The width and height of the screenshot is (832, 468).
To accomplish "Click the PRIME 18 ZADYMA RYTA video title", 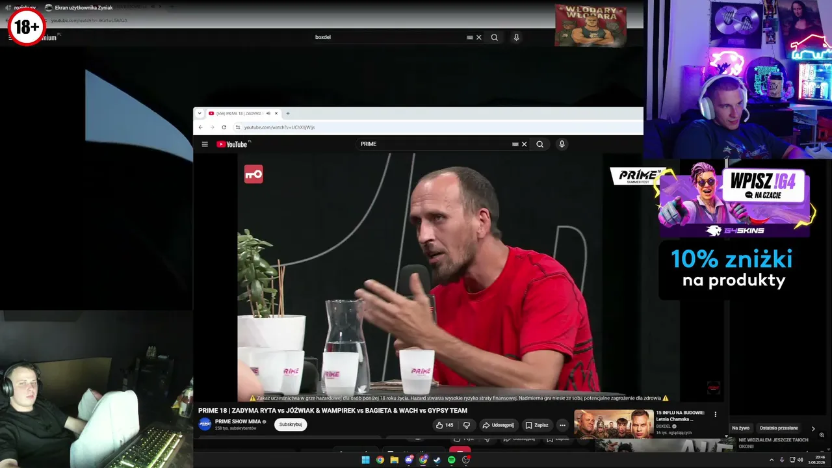I will [333, 411].
